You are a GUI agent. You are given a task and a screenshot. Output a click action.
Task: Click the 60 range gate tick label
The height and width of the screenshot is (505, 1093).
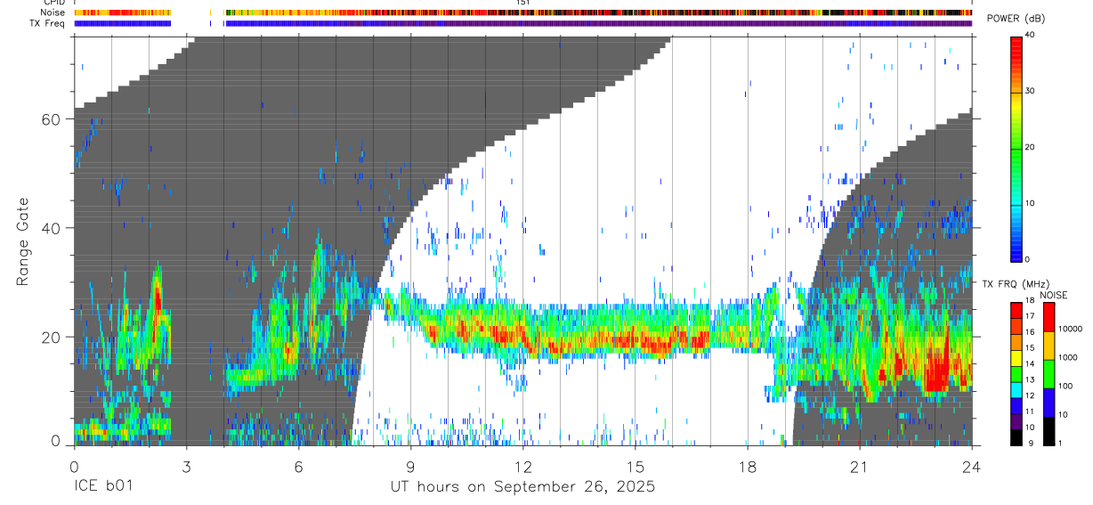click(x=53, y=119)
